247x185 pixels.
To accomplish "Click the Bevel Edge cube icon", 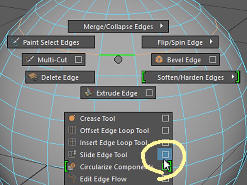I will click(x=159, y=59).
